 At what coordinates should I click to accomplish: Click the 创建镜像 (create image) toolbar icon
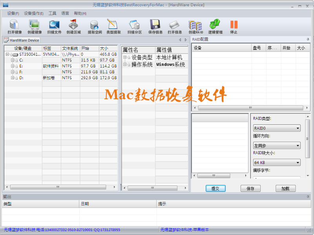coord(35,27)
